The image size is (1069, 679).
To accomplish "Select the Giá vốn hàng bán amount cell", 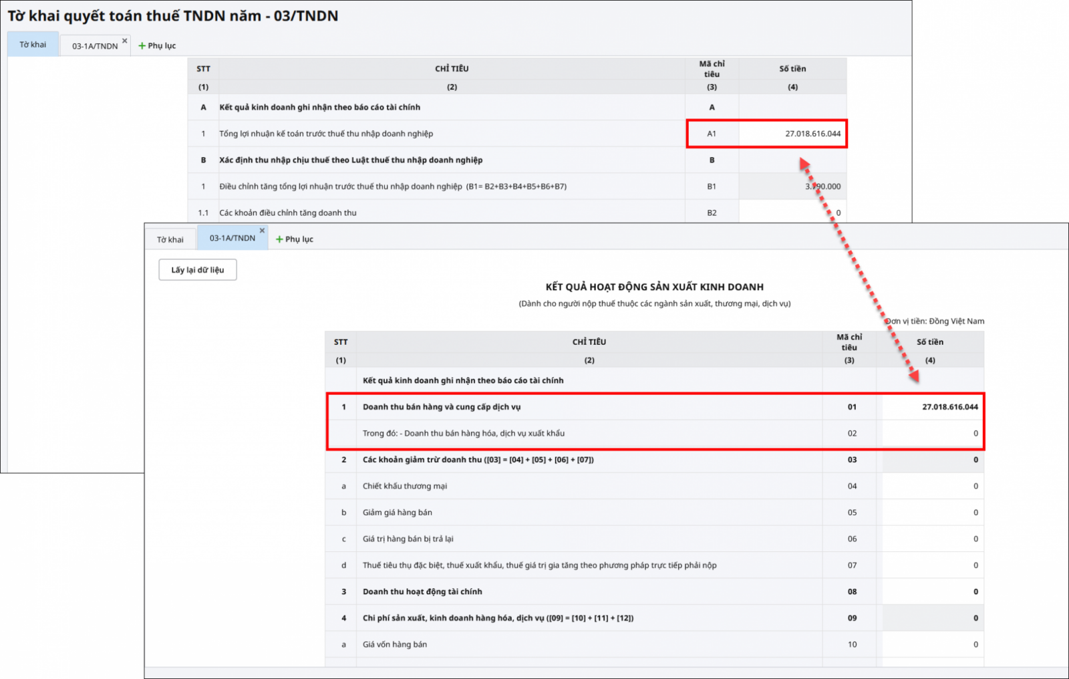I will pyautogui.click(x=932, y=644).
